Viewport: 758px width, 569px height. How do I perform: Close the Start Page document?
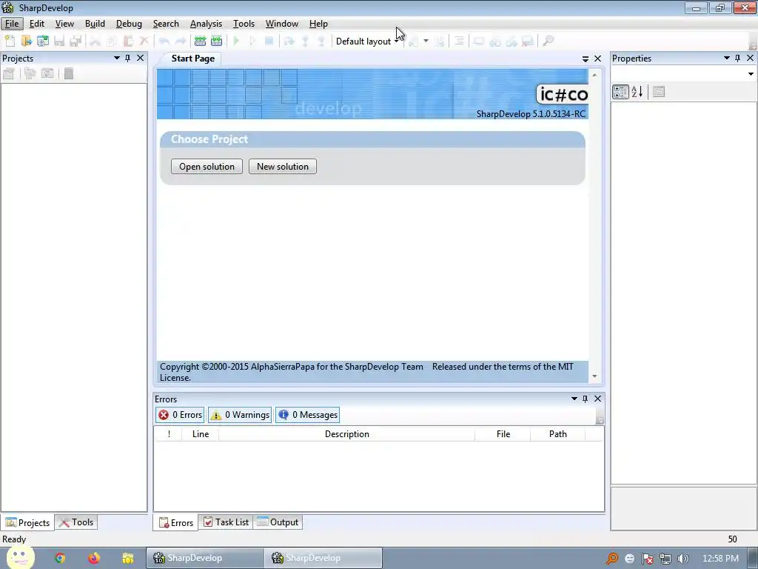tap(597, 59)
